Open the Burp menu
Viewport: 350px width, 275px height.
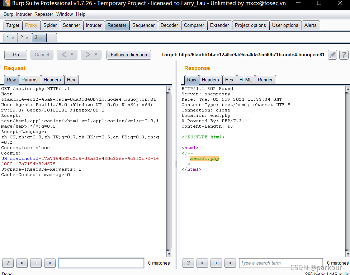(9, 14)
